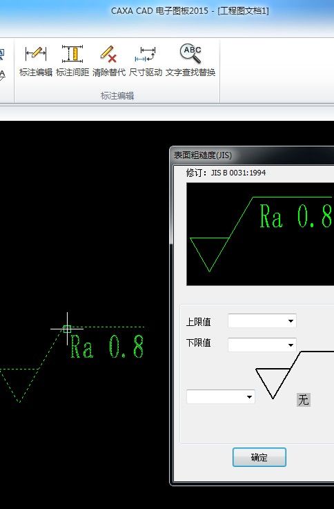Click the 无 lay direction box
This screenshot has width=334, height=509.
[x=304, y=400]
